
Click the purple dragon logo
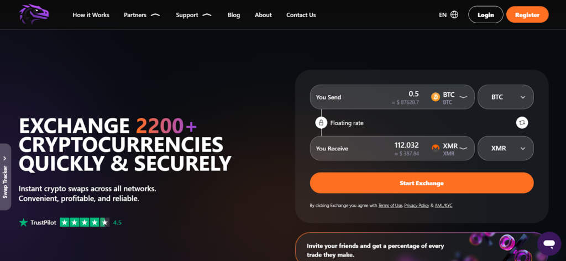34,14
